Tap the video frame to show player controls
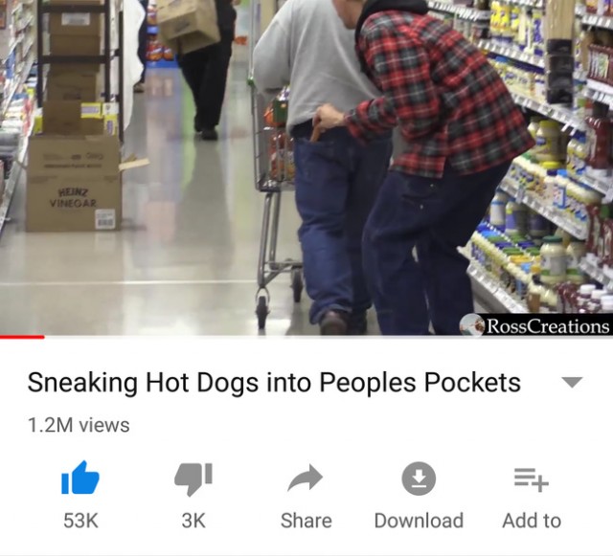 [x=306, y=167]
